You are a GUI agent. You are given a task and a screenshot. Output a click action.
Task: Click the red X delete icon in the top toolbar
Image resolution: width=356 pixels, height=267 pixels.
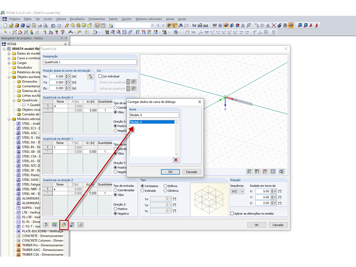(274, 25)
